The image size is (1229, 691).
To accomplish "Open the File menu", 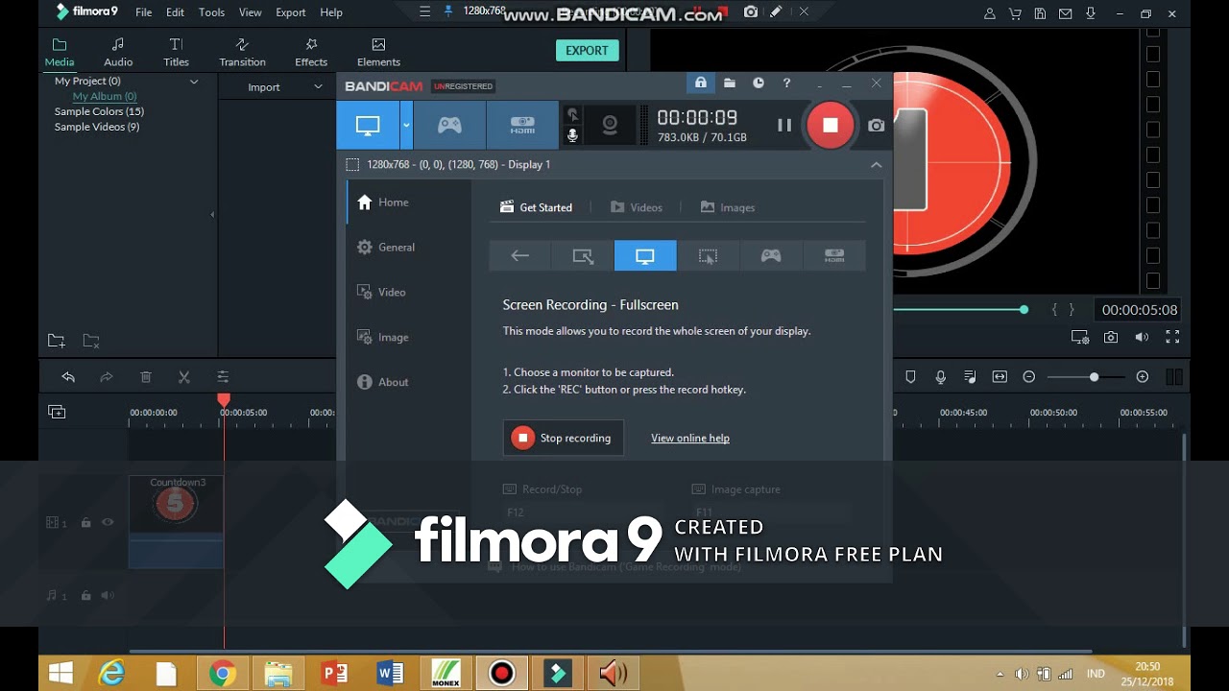I will pos(144,12).
